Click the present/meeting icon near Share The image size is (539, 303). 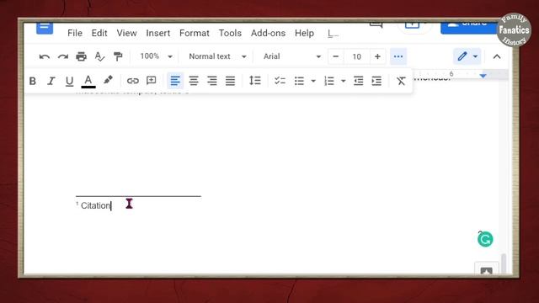tap(412, 26)
